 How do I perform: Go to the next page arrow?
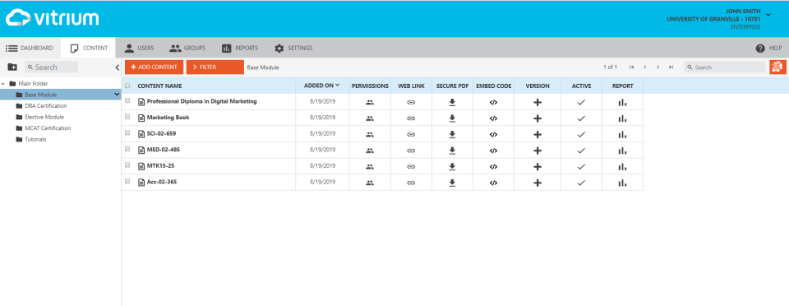tap(657, 67)
